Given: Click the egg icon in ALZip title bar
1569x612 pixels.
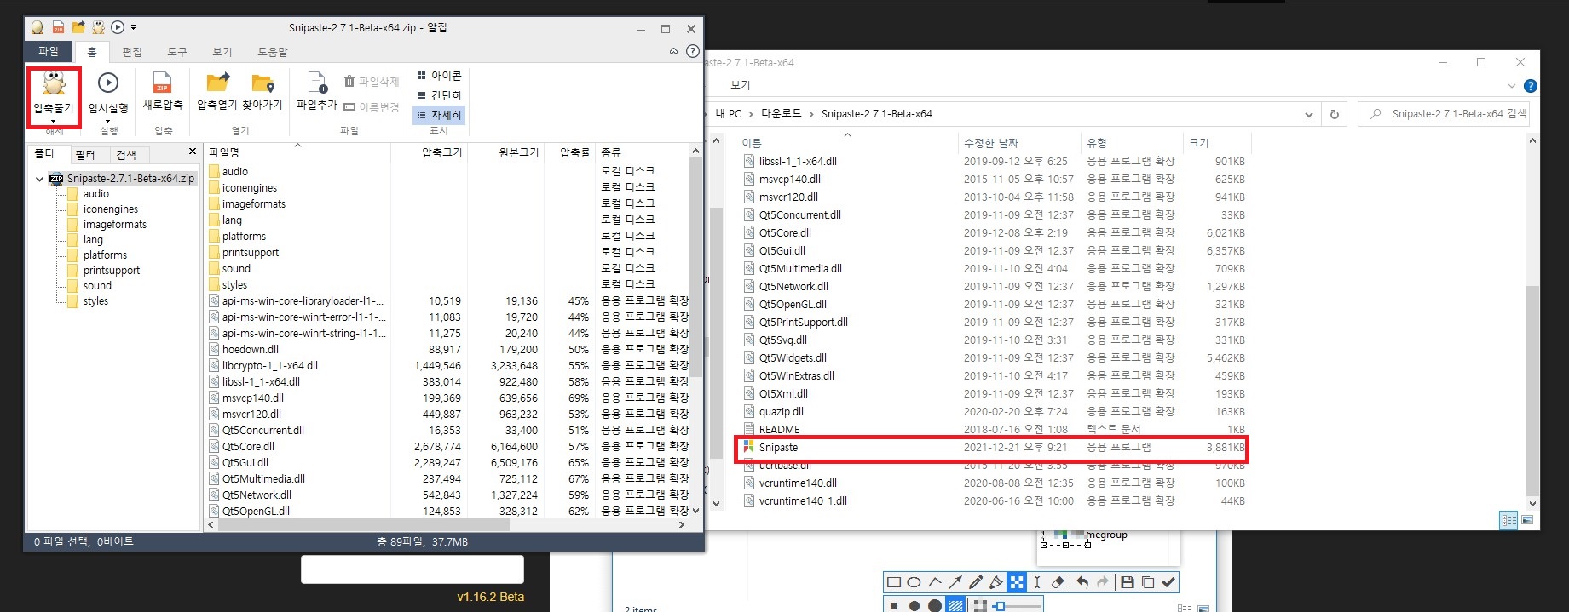Looking at the screenshot, I should 37,28.
